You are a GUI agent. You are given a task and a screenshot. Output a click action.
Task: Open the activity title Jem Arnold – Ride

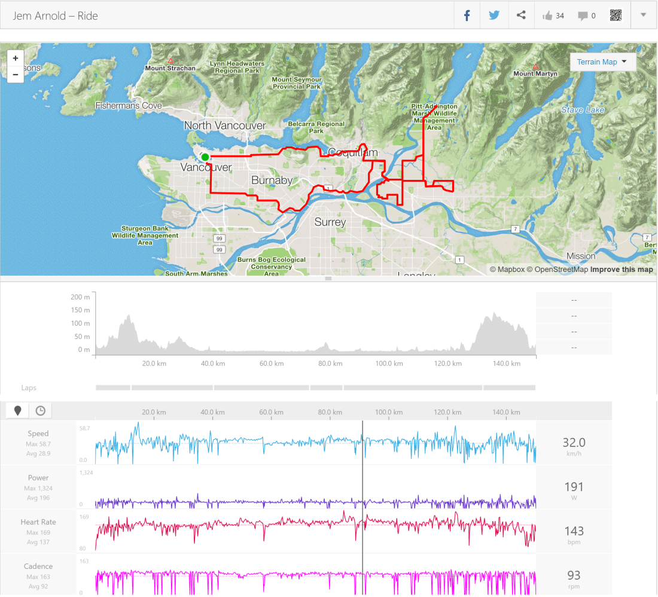(x=55, y=16)
